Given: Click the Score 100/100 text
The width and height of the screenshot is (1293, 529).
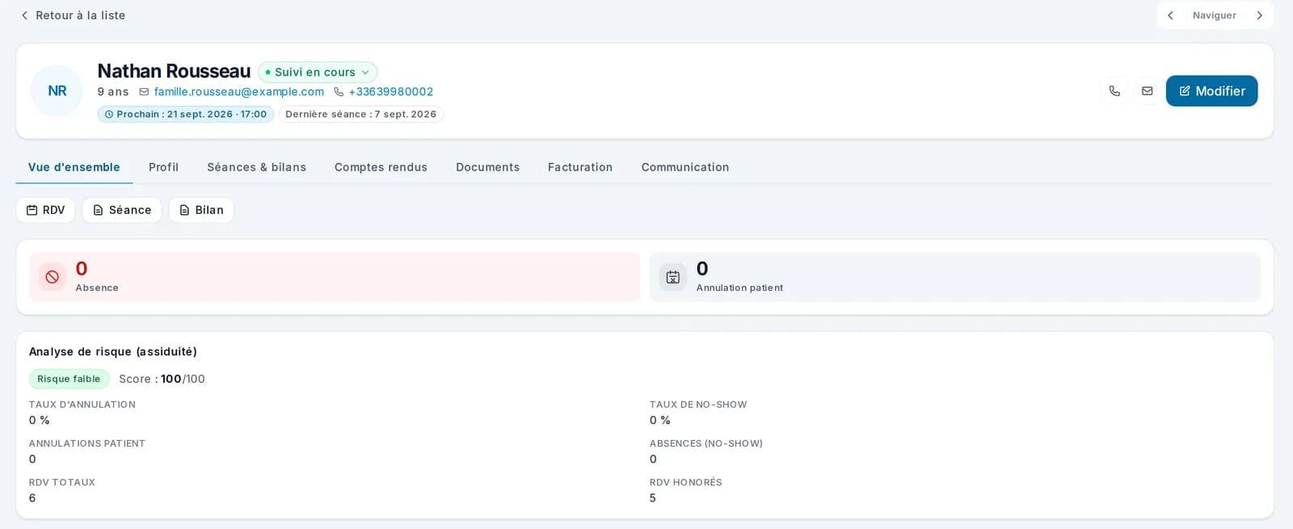Looking at the screenshot, I should point(162,379).
